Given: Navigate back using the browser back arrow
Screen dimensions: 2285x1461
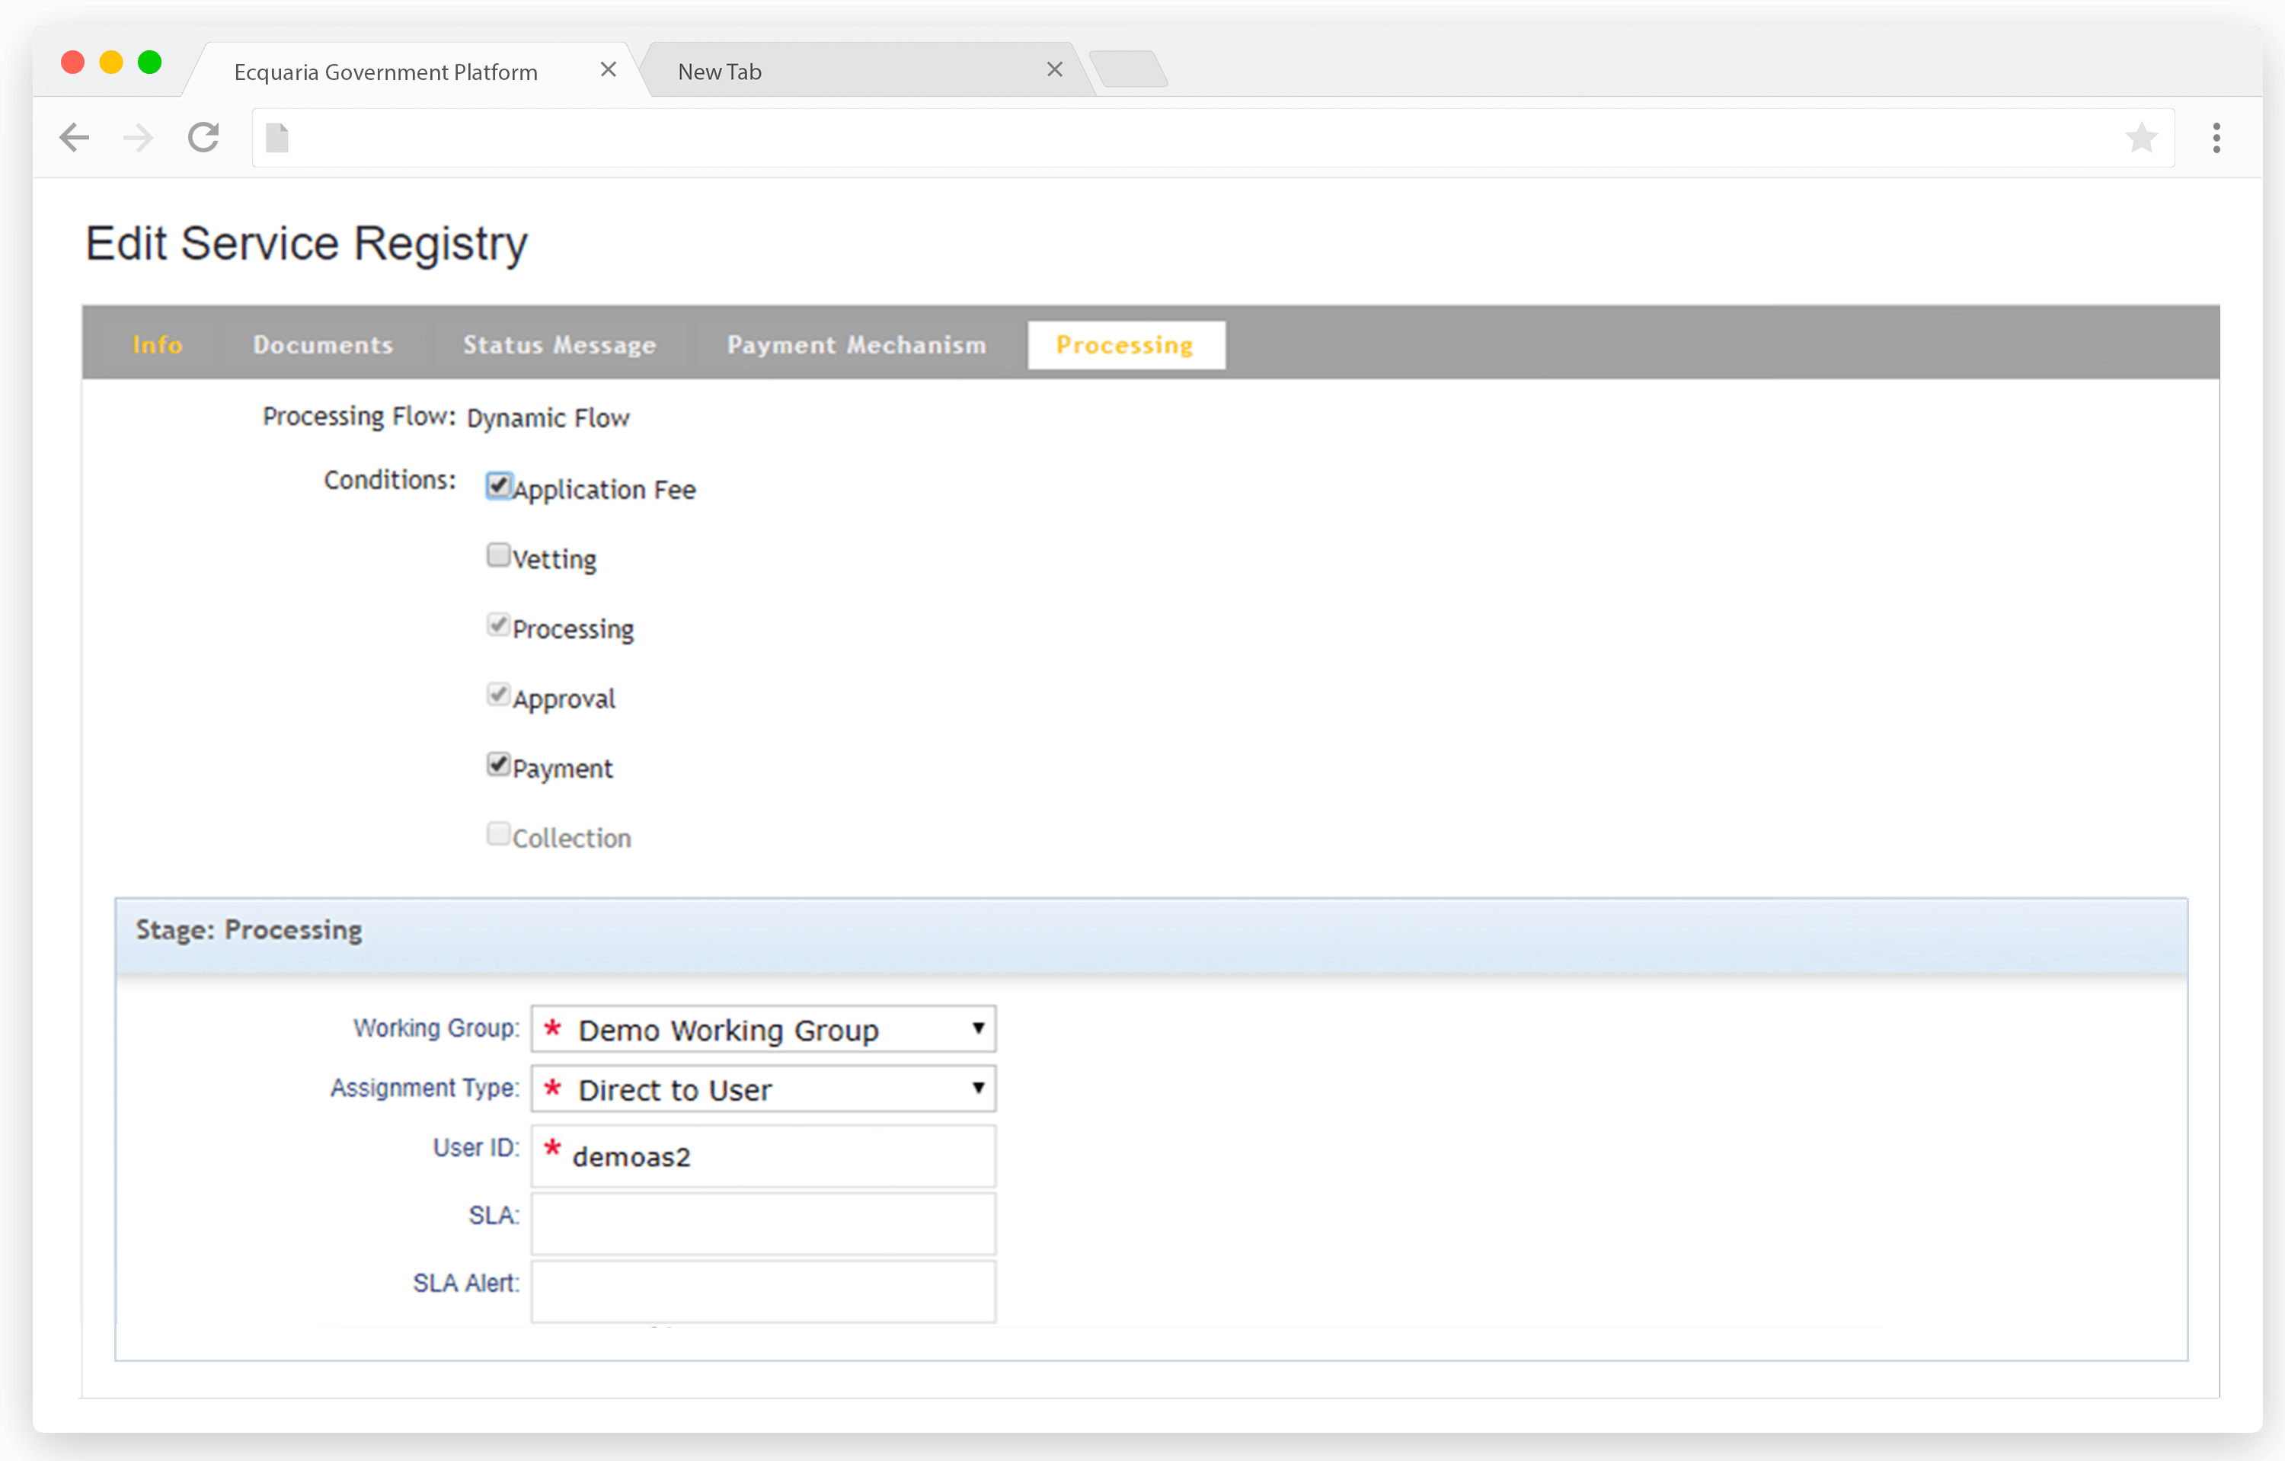Looking at the screenshot, I should click(74, 138).
